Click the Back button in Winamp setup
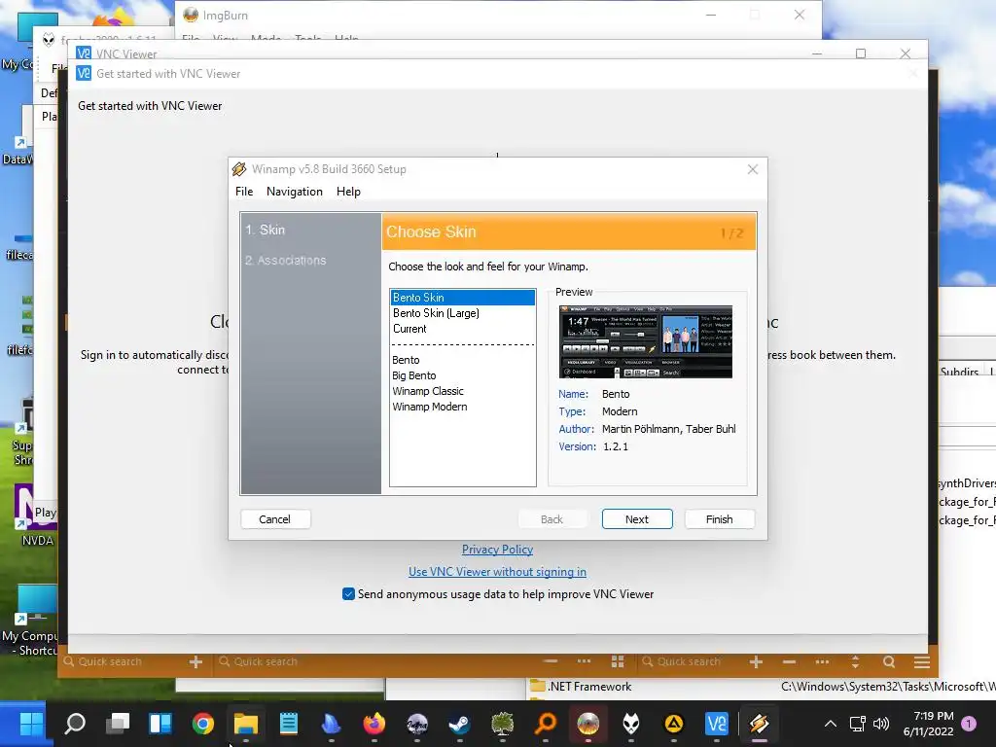996x747 pixels. pyautogui.click(x=552, y=519)
